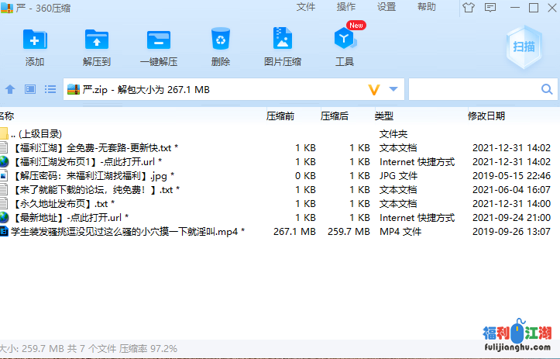Screen dimensions: 560x359
Task: Switch to the icon view mode button
Action: (x=30, y=90)
